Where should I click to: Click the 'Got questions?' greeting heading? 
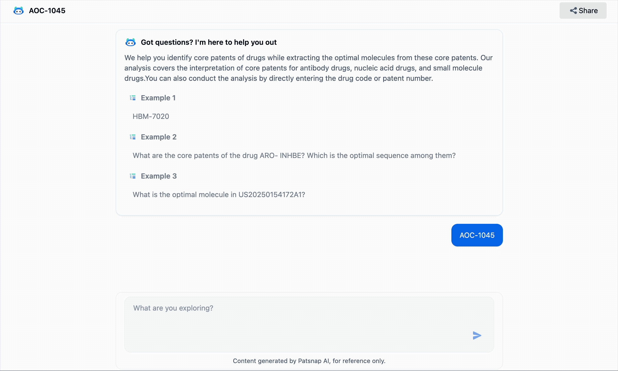(209, 42)
